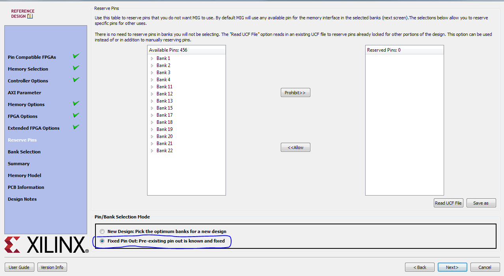The width and height of the screenshot is (504, 276).
Task: Open Design Notes step
Action: 22,199
